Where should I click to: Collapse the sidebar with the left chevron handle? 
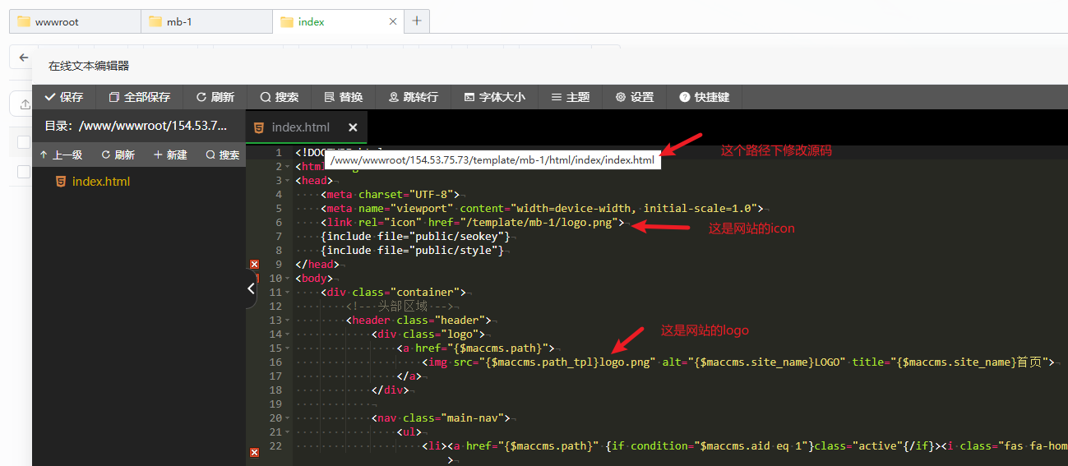[251, 288]
